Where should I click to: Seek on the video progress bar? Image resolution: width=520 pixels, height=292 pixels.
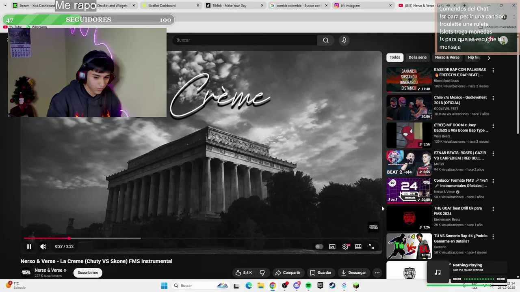pos(201,238)
